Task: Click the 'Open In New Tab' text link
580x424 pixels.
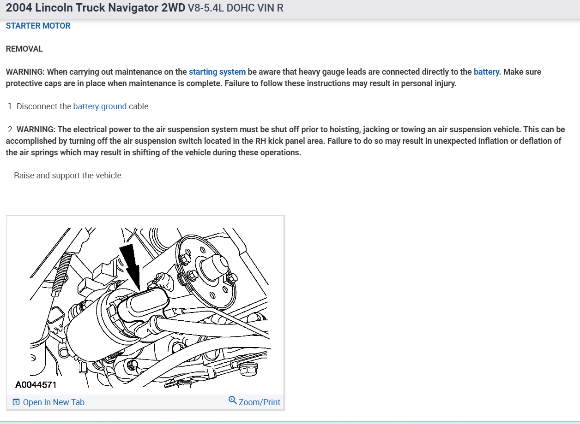Action: click(54, 402)
